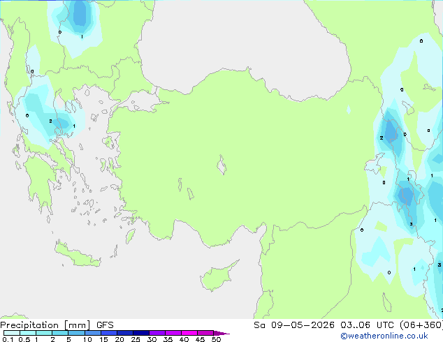Click the island of Cyprus on the map
Viewport: 443px width, 342px height.
pos(217,276)
